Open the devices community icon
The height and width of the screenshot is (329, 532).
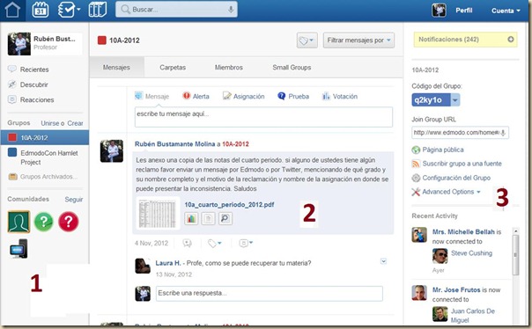(x=18, y=249)
